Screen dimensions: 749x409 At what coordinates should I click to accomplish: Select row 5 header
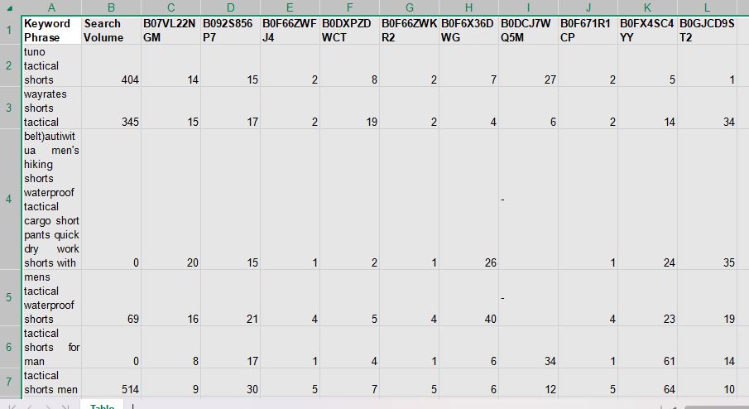pos(10,298)
